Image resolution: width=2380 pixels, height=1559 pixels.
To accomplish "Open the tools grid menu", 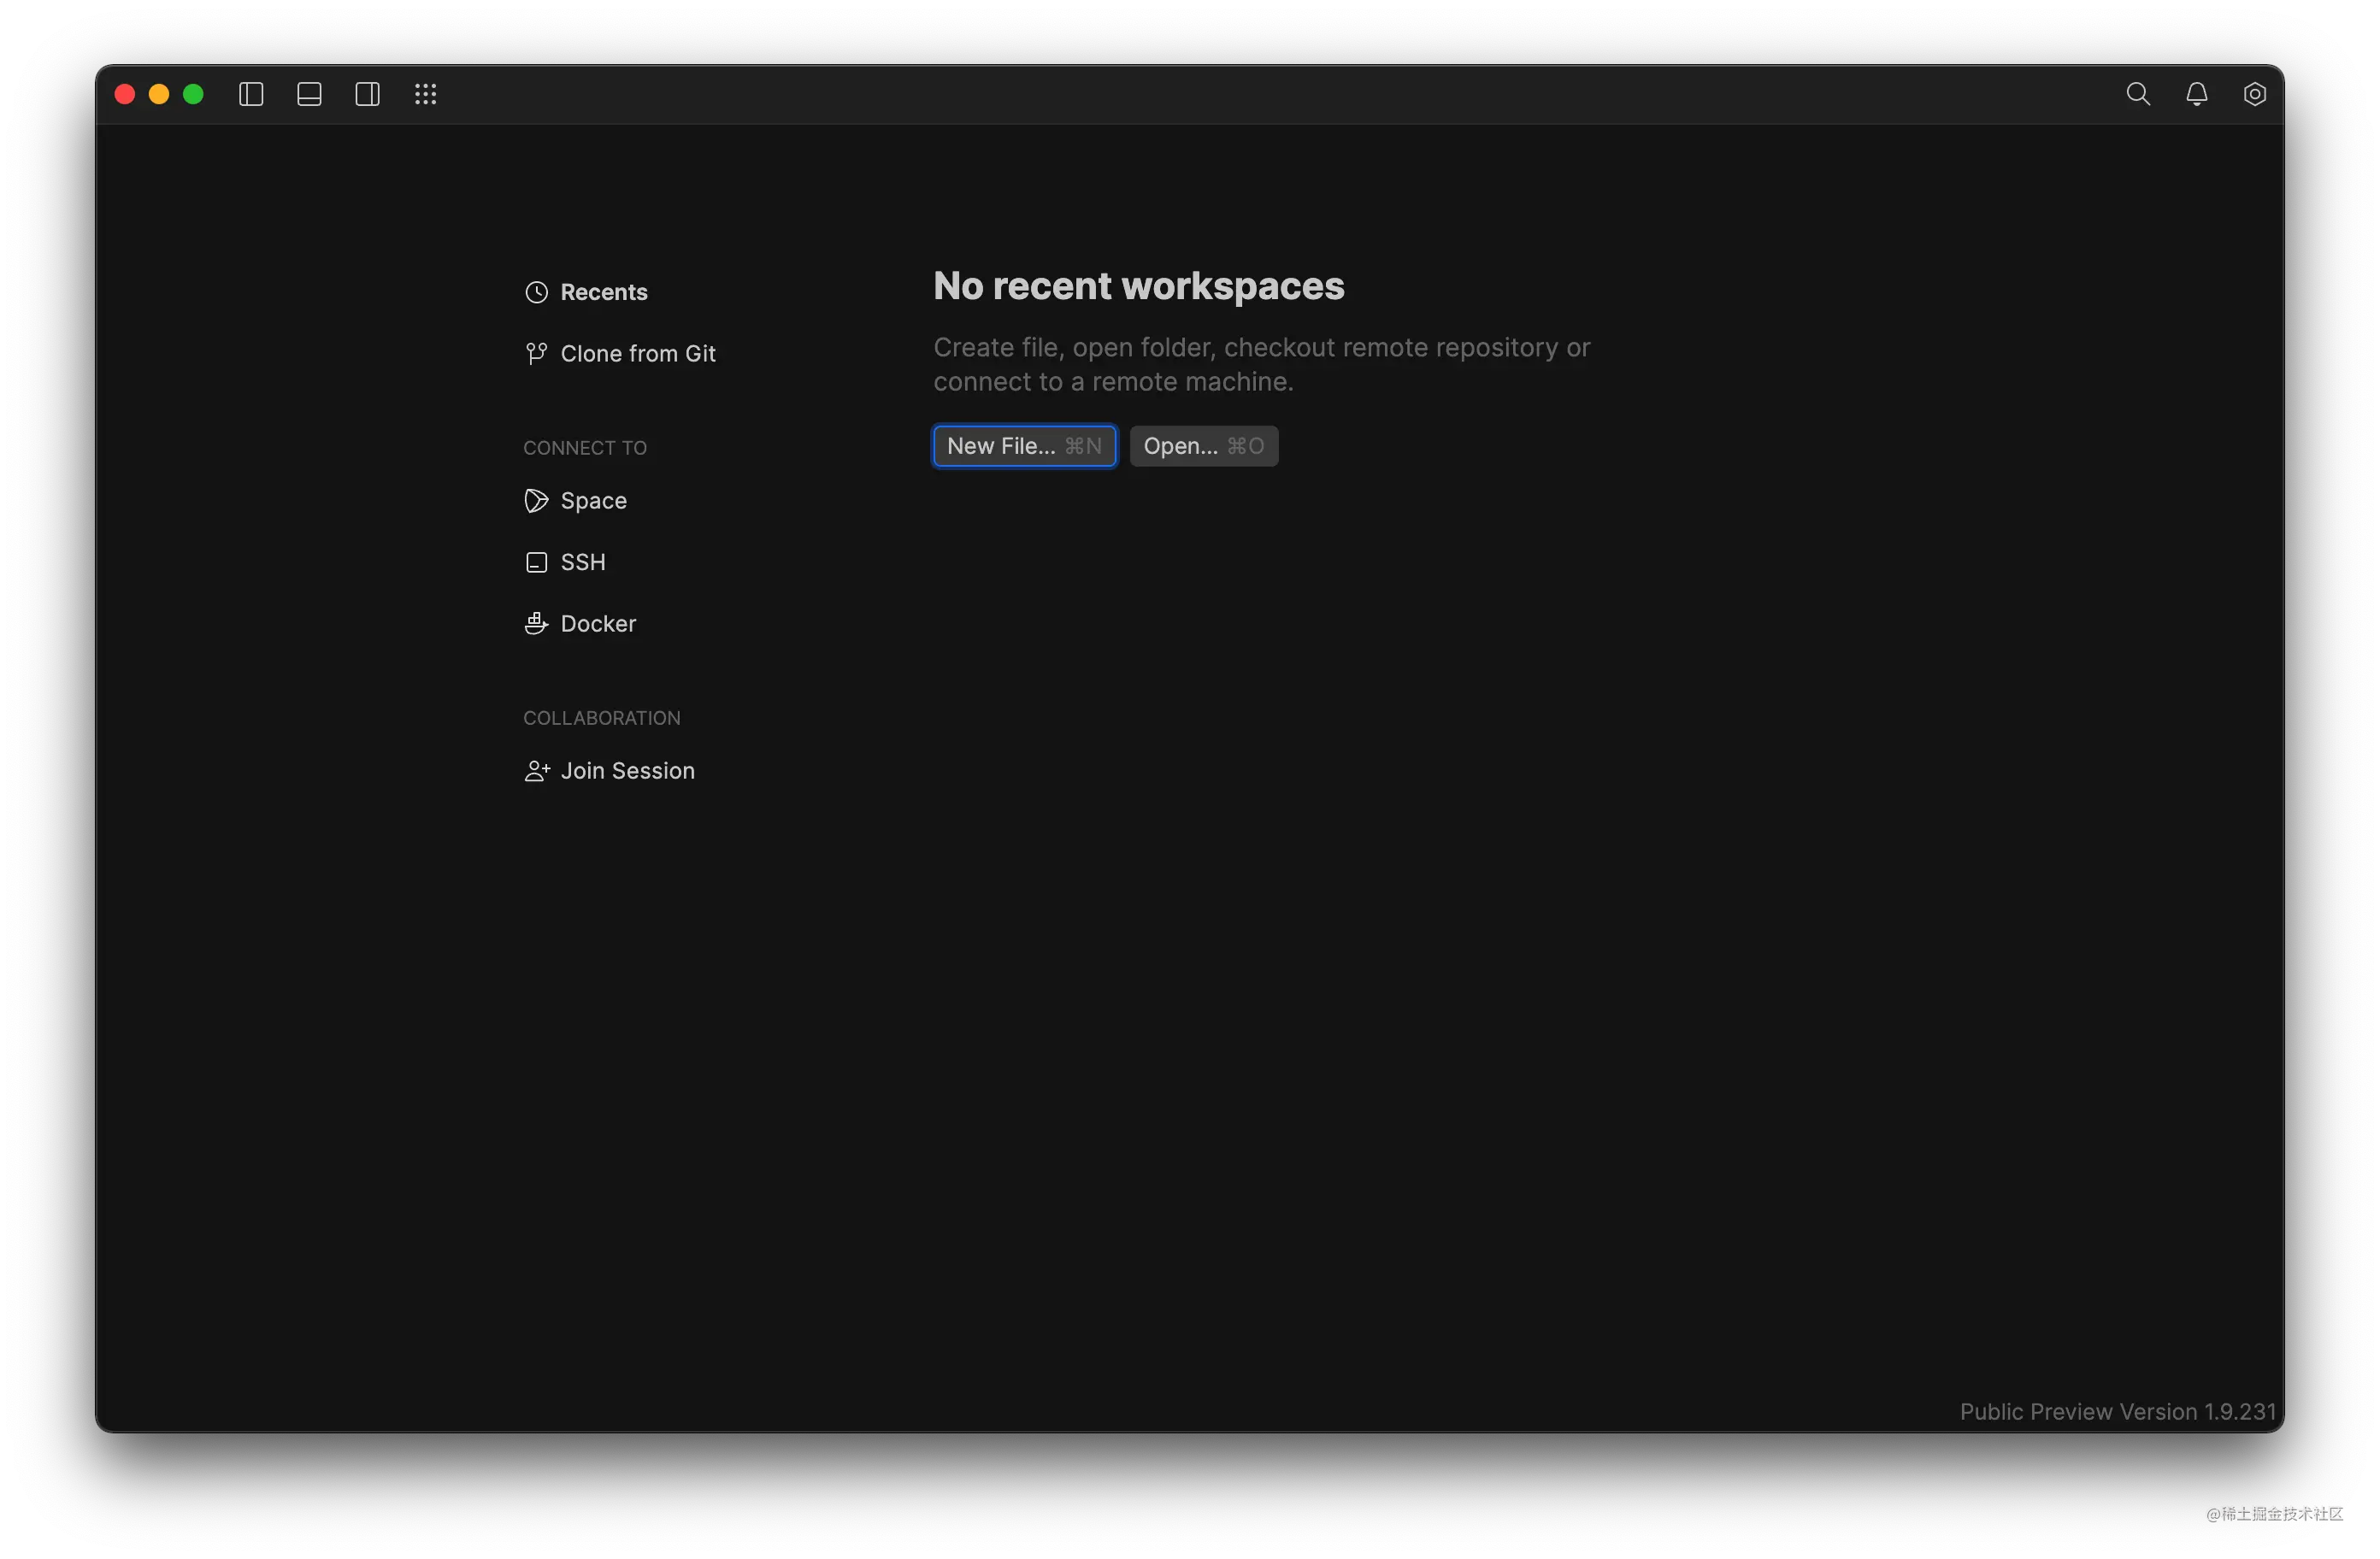I will pyautogui.click(x=426, y=94).
